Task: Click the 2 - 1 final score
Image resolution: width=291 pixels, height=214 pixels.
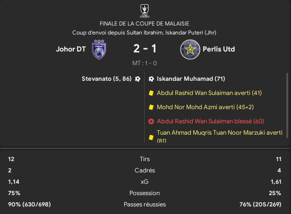Action: (x=145, y=49)
